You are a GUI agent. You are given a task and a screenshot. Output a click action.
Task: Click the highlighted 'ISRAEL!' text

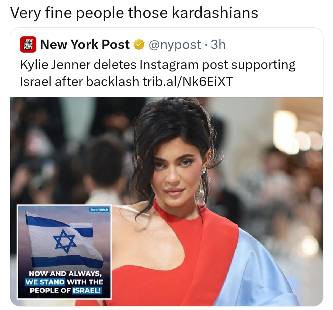point(87,291)
